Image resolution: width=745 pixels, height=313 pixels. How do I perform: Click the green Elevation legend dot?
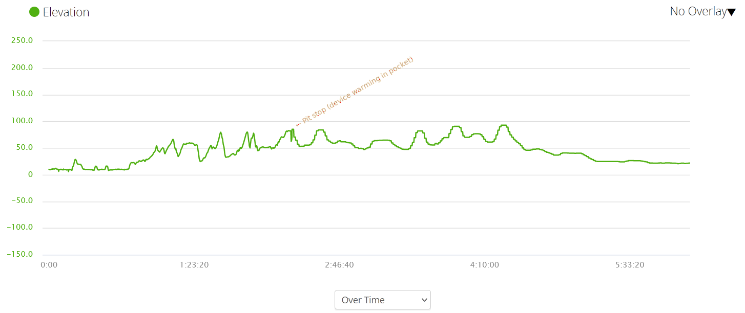(x=34, y=12)
